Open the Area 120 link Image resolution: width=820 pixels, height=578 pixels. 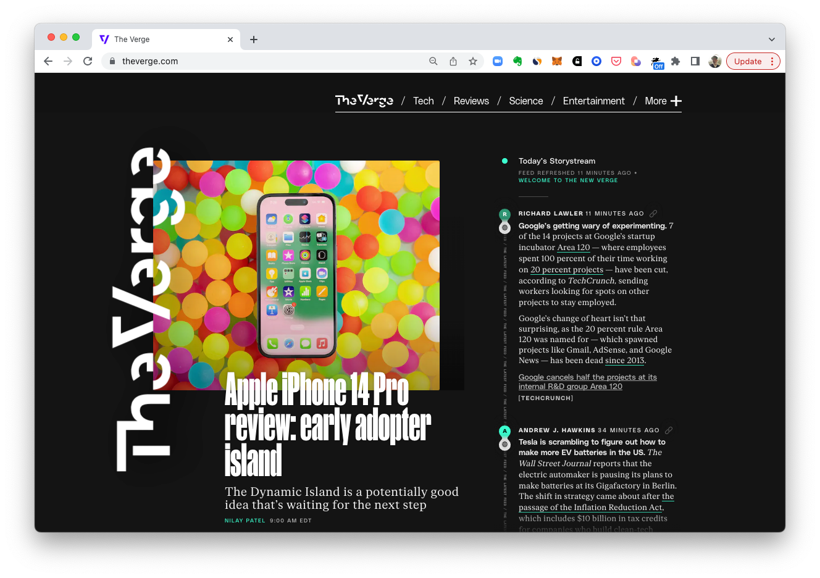574,248
